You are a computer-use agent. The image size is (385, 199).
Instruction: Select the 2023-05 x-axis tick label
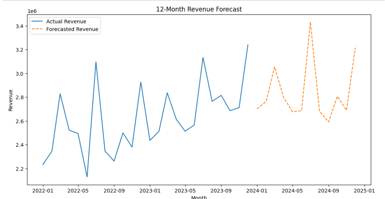(x=185, y=191)
